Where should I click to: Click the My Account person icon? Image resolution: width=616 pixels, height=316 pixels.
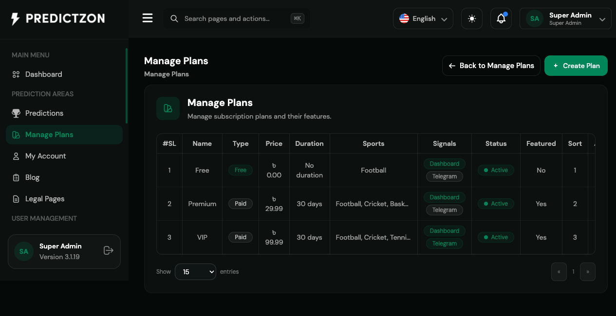pos(16,156)
